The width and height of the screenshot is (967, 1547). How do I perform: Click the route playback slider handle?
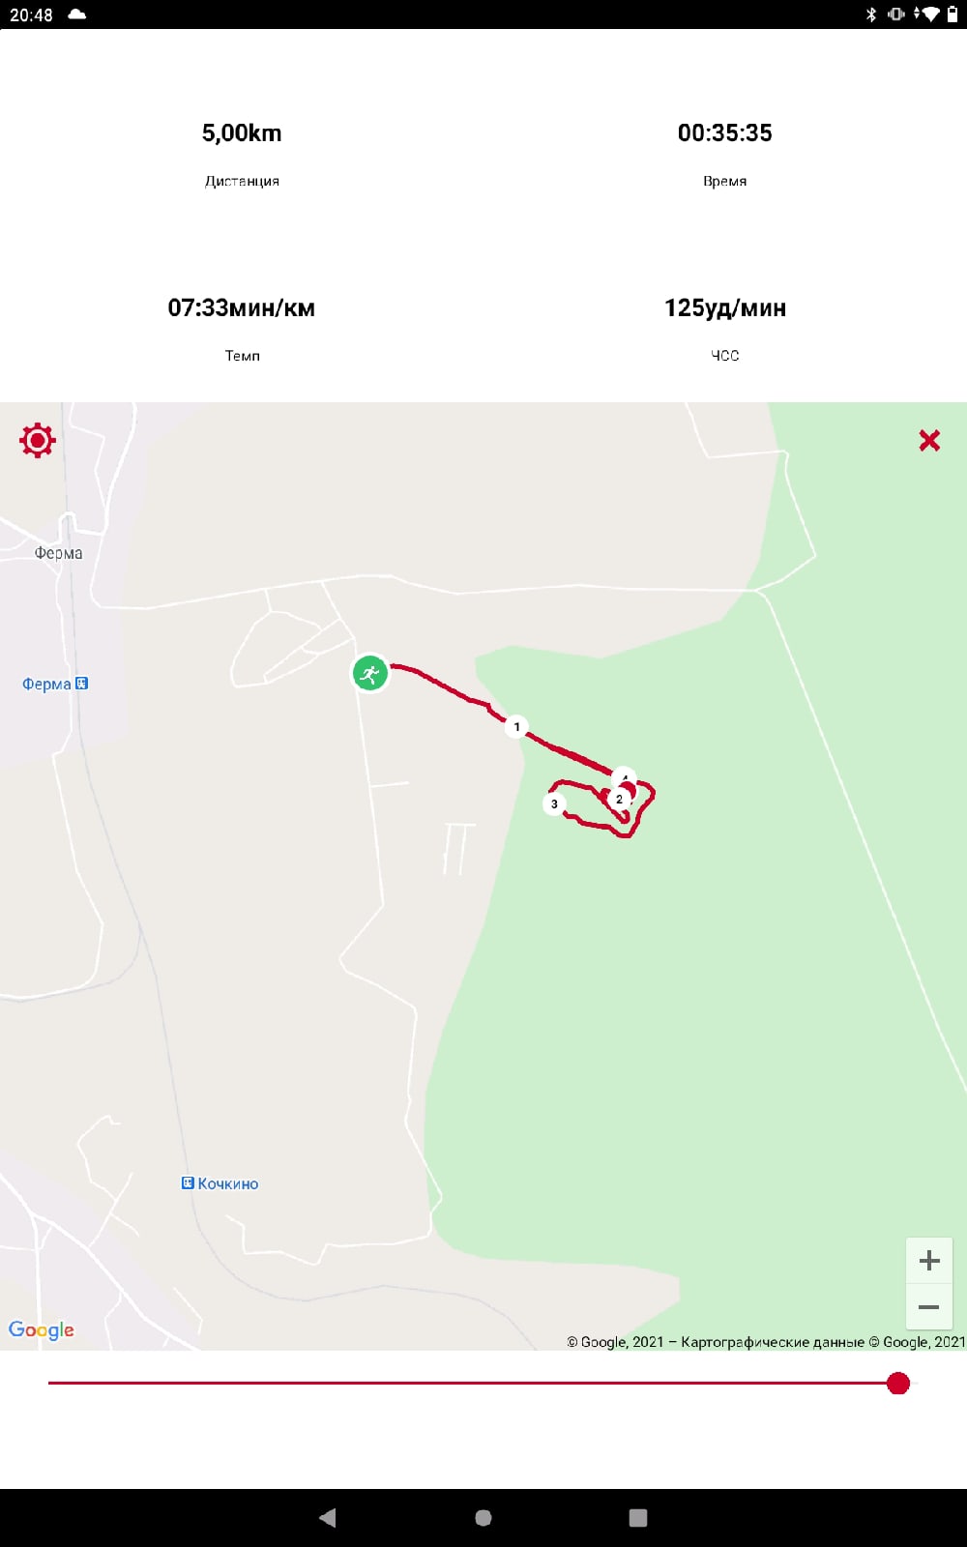click(x=898, y=1383)
